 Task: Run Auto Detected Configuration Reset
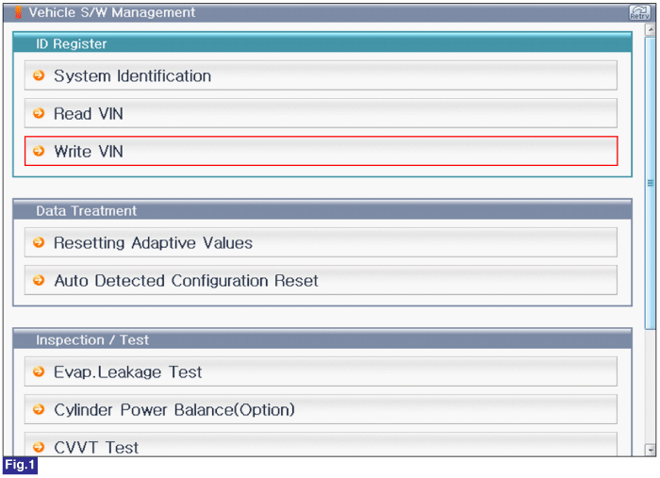pos(321,280)
